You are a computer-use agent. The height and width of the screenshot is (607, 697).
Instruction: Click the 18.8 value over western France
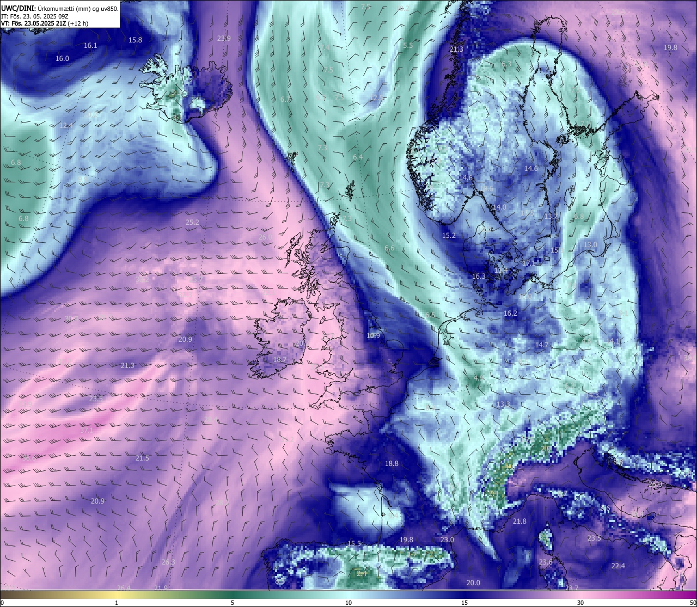coord(392,463)
